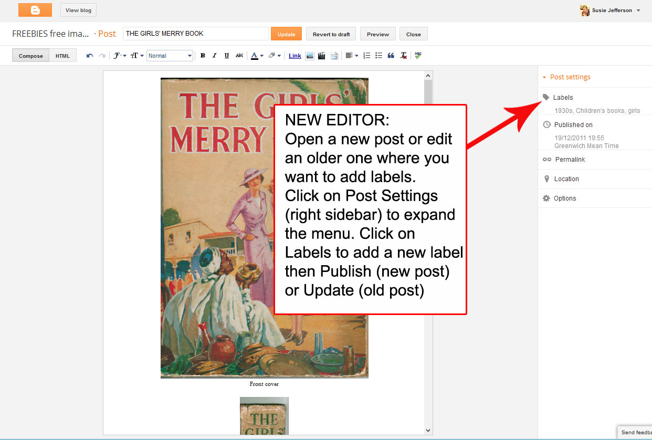Apply italic formatting

click(214, 56)
